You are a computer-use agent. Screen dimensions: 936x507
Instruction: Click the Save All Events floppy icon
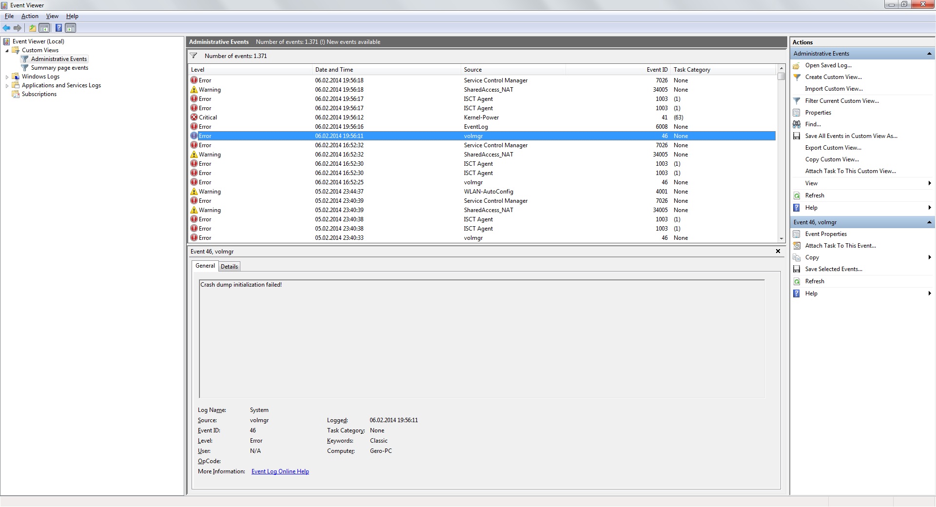(797, 136)
